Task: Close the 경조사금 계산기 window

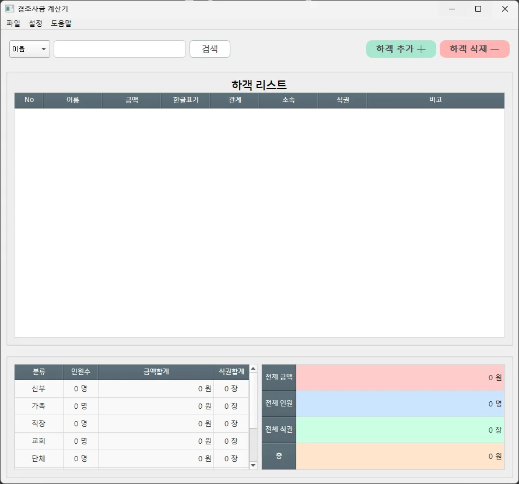Action: (x=505, y=9)
